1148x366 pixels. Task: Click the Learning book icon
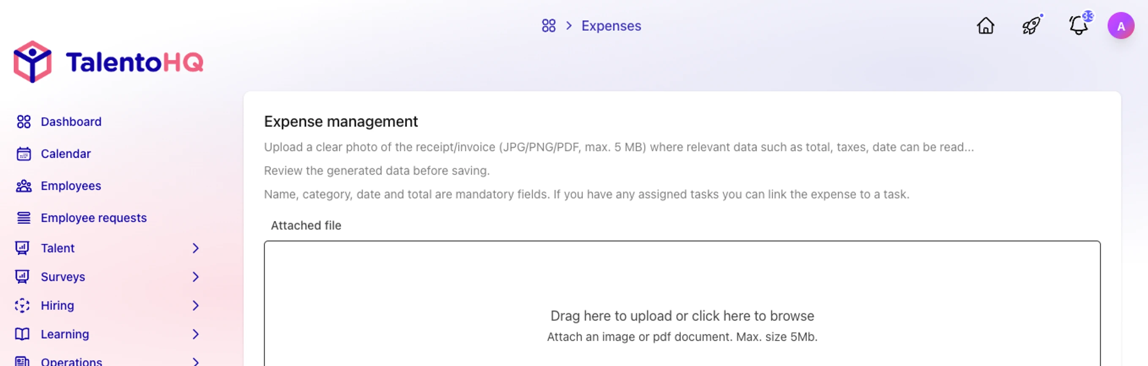pos(22,334)
